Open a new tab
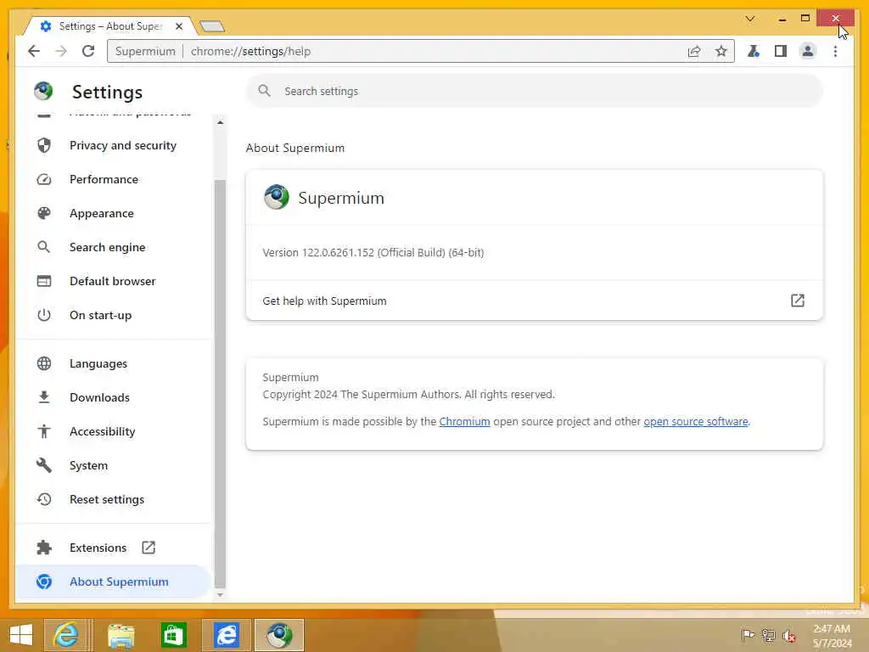 tap(211, 26)
